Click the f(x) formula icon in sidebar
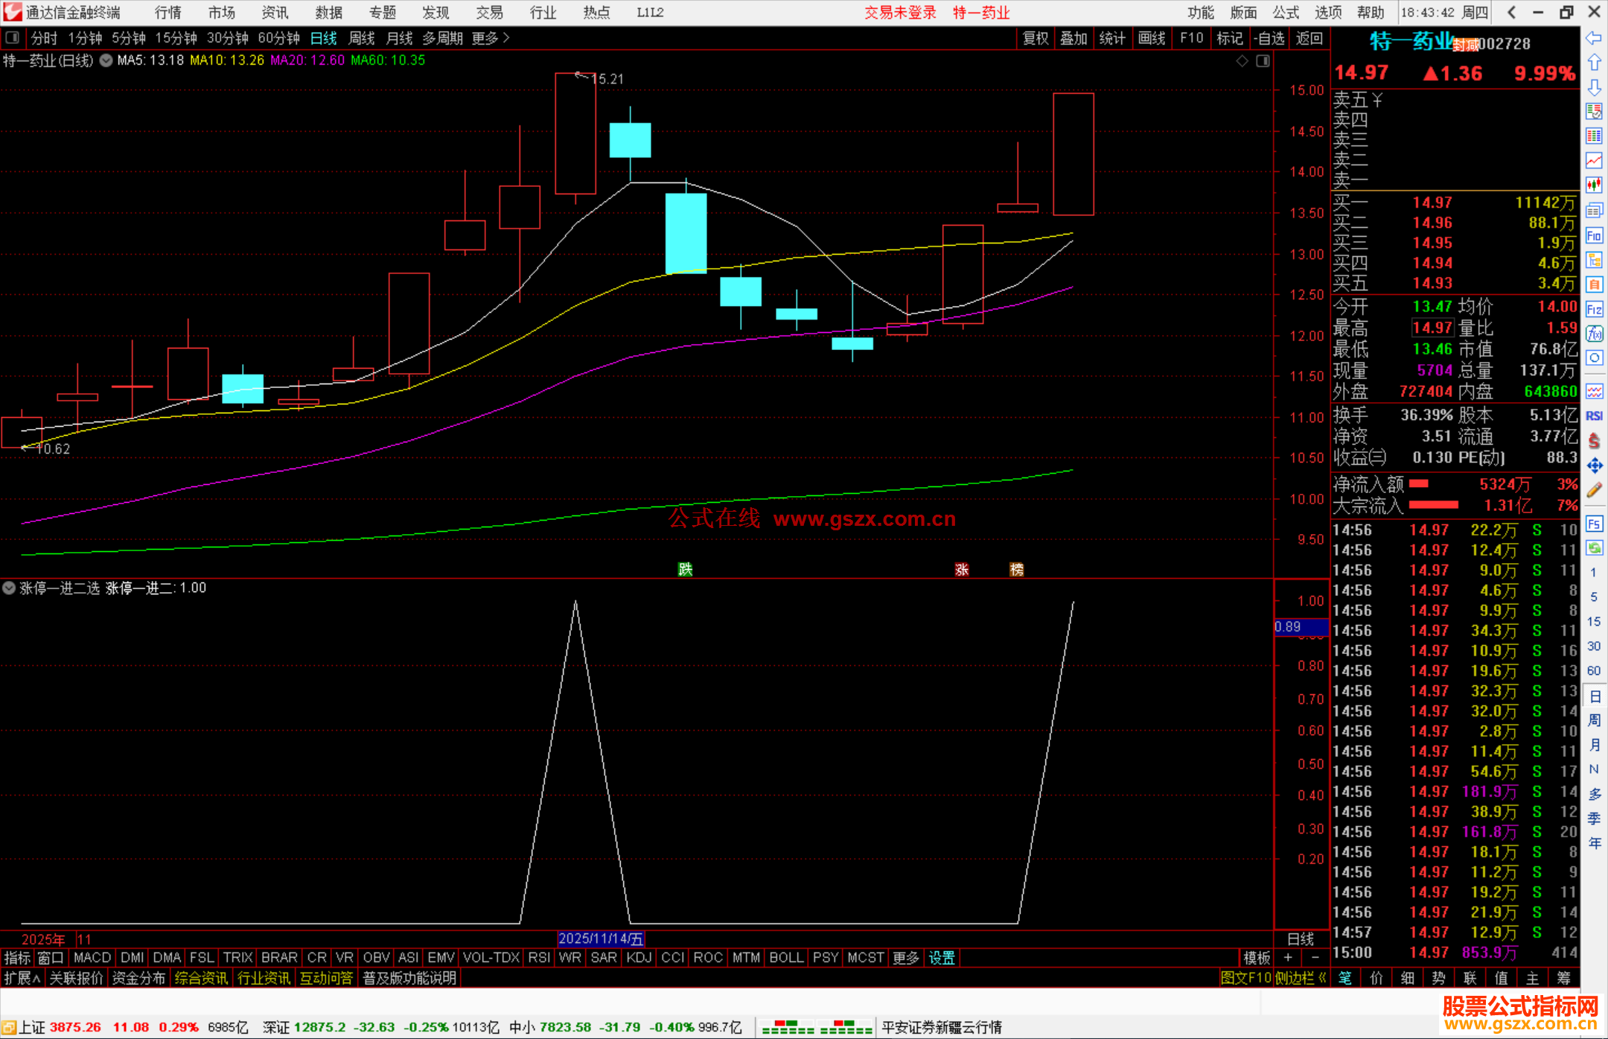Screen dimensions: 1608x1039 pos(1594,334)
